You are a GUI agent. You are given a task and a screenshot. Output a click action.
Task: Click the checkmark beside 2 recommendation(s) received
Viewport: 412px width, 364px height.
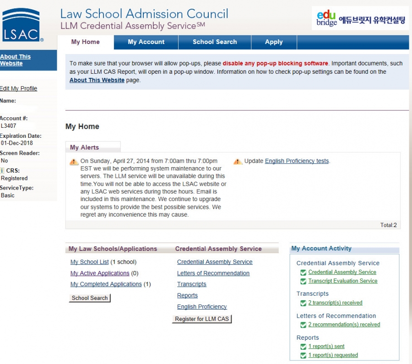tap(304, 324)
